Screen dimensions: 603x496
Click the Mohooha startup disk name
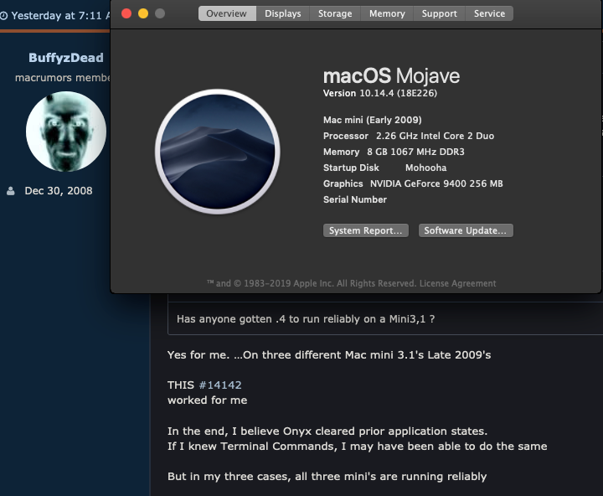[x=425, y=168]
